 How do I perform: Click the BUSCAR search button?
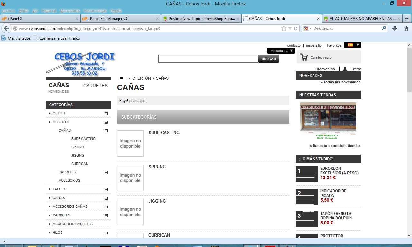pos(269,59)
